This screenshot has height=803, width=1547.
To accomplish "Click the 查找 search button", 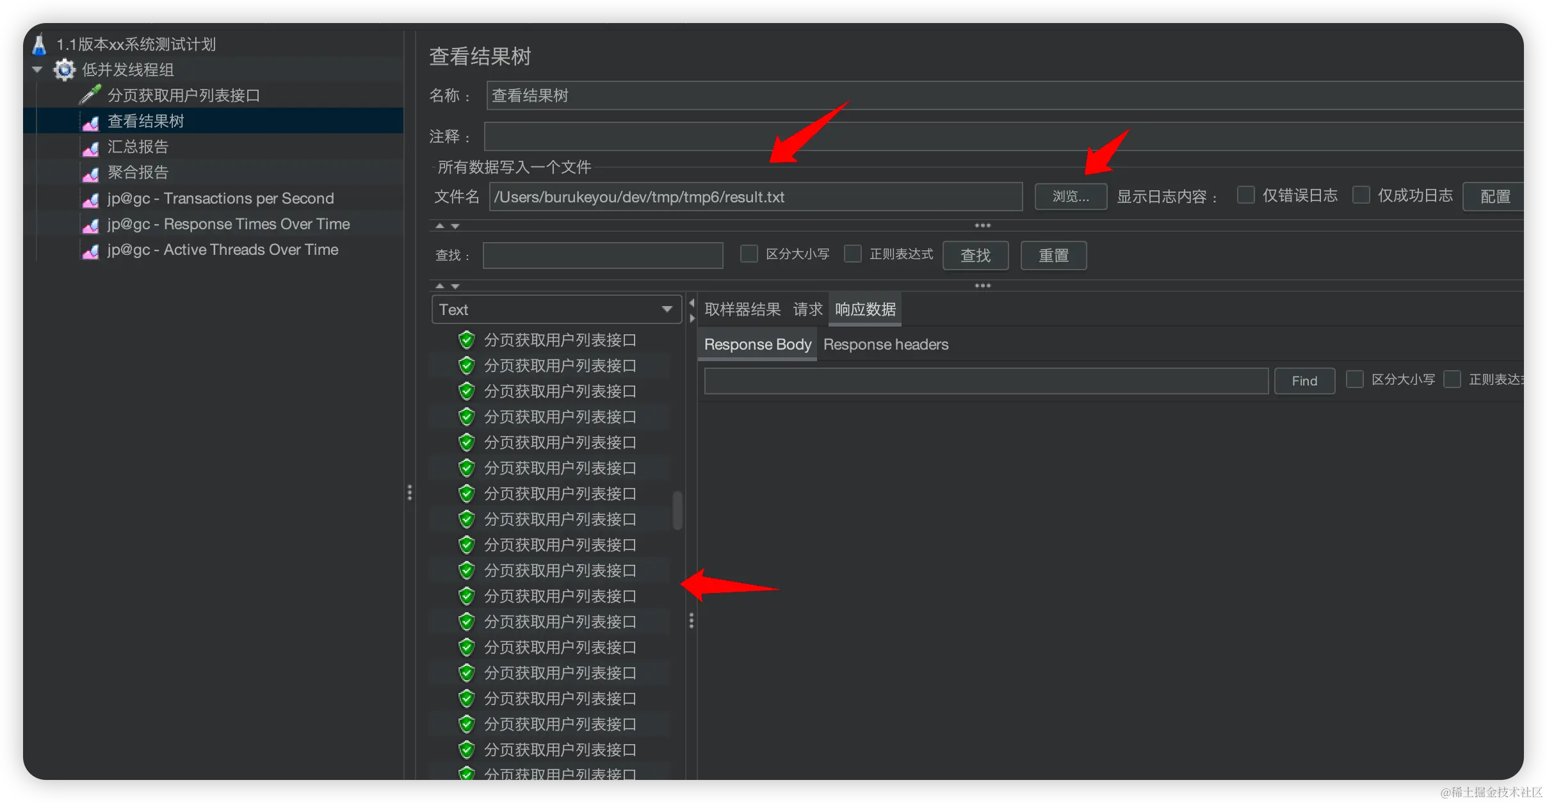I will 975,255.
